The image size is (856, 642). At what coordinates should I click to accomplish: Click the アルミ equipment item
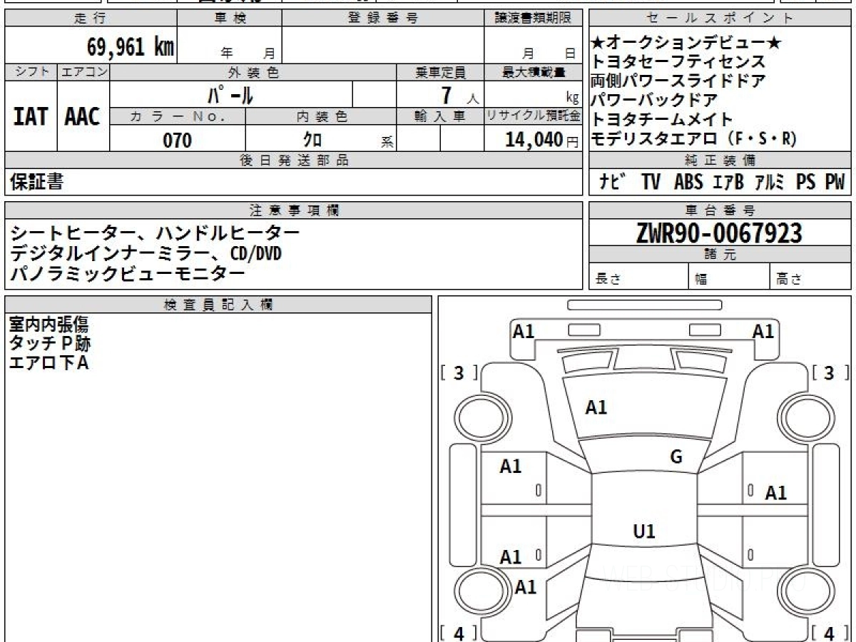770,183
